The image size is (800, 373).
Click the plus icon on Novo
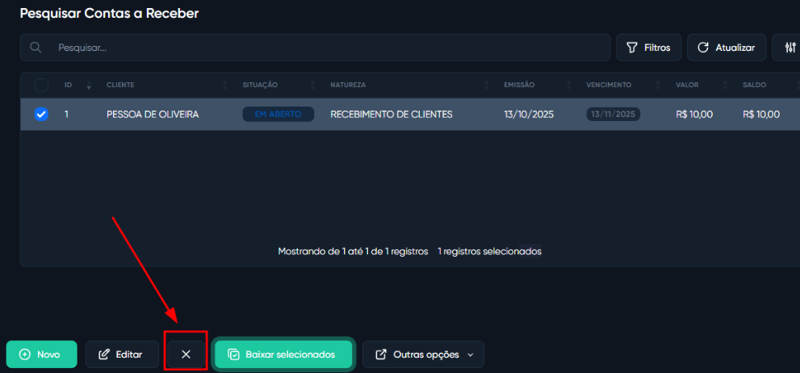24,354
